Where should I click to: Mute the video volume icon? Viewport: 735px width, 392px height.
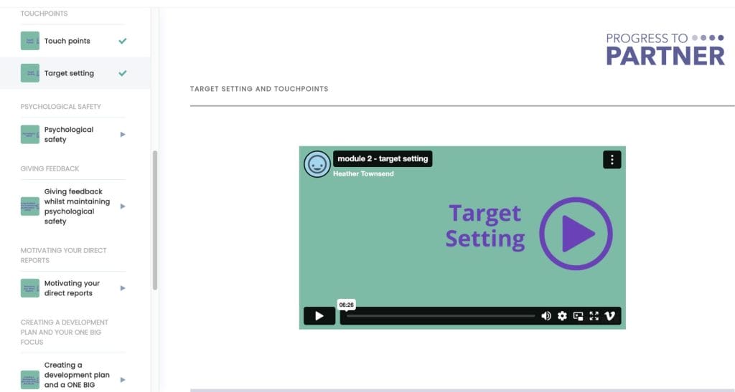coord(546,316)
